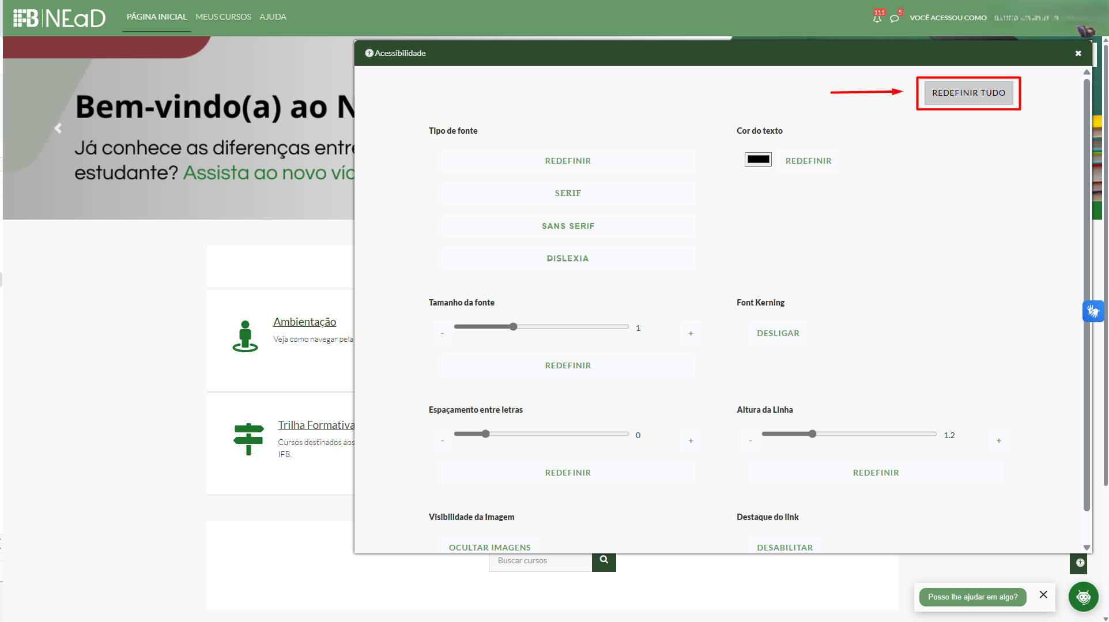Open the black text color swatch
The height and width of the screenshot is (622, 1109).
[x=758, y=160]
